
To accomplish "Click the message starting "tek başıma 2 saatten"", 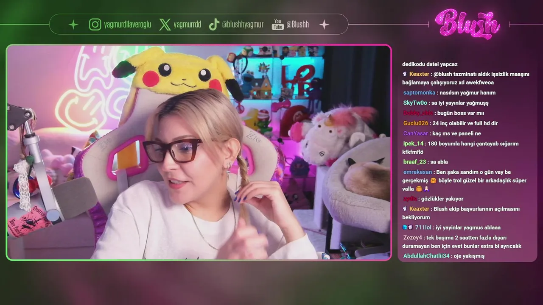I will pos(462,242).
